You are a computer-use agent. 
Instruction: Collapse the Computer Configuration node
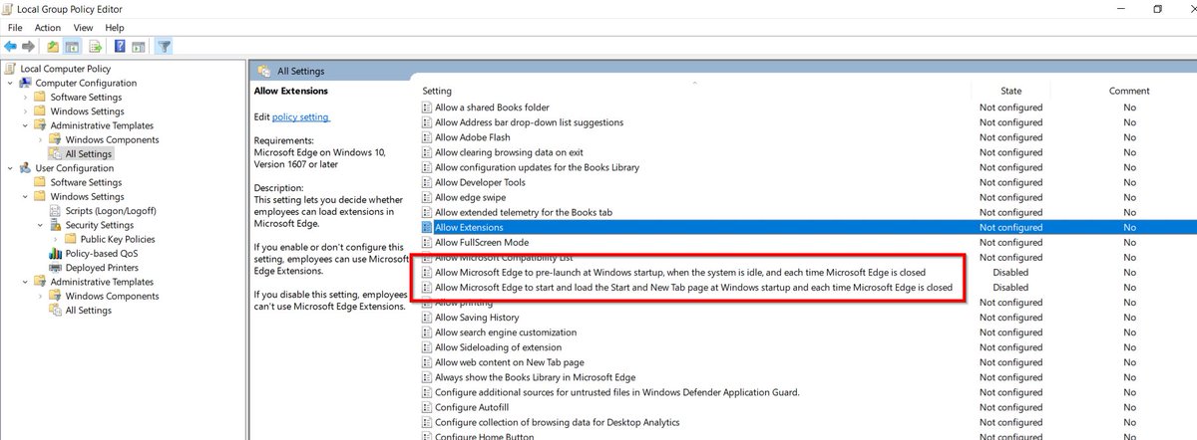[x=9, y=83]
